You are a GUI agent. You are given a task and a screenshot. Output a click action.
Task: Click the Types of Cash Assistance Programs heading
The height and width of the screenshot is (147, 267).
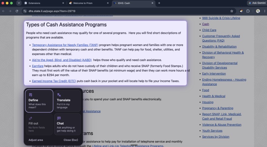66,25
